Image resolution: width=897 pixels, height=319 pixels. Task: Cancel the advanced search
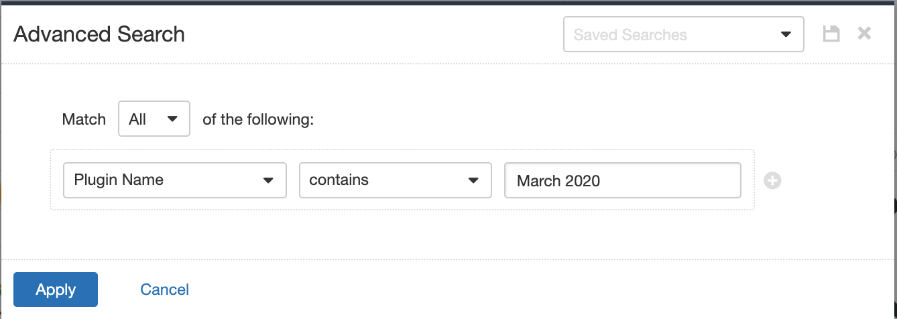pyautogui.click(x=165, y=290)
